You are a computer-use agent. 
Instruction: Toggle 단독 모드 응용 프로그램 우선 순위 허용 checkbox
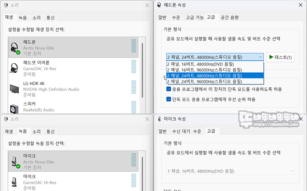[x=169, y=99]
